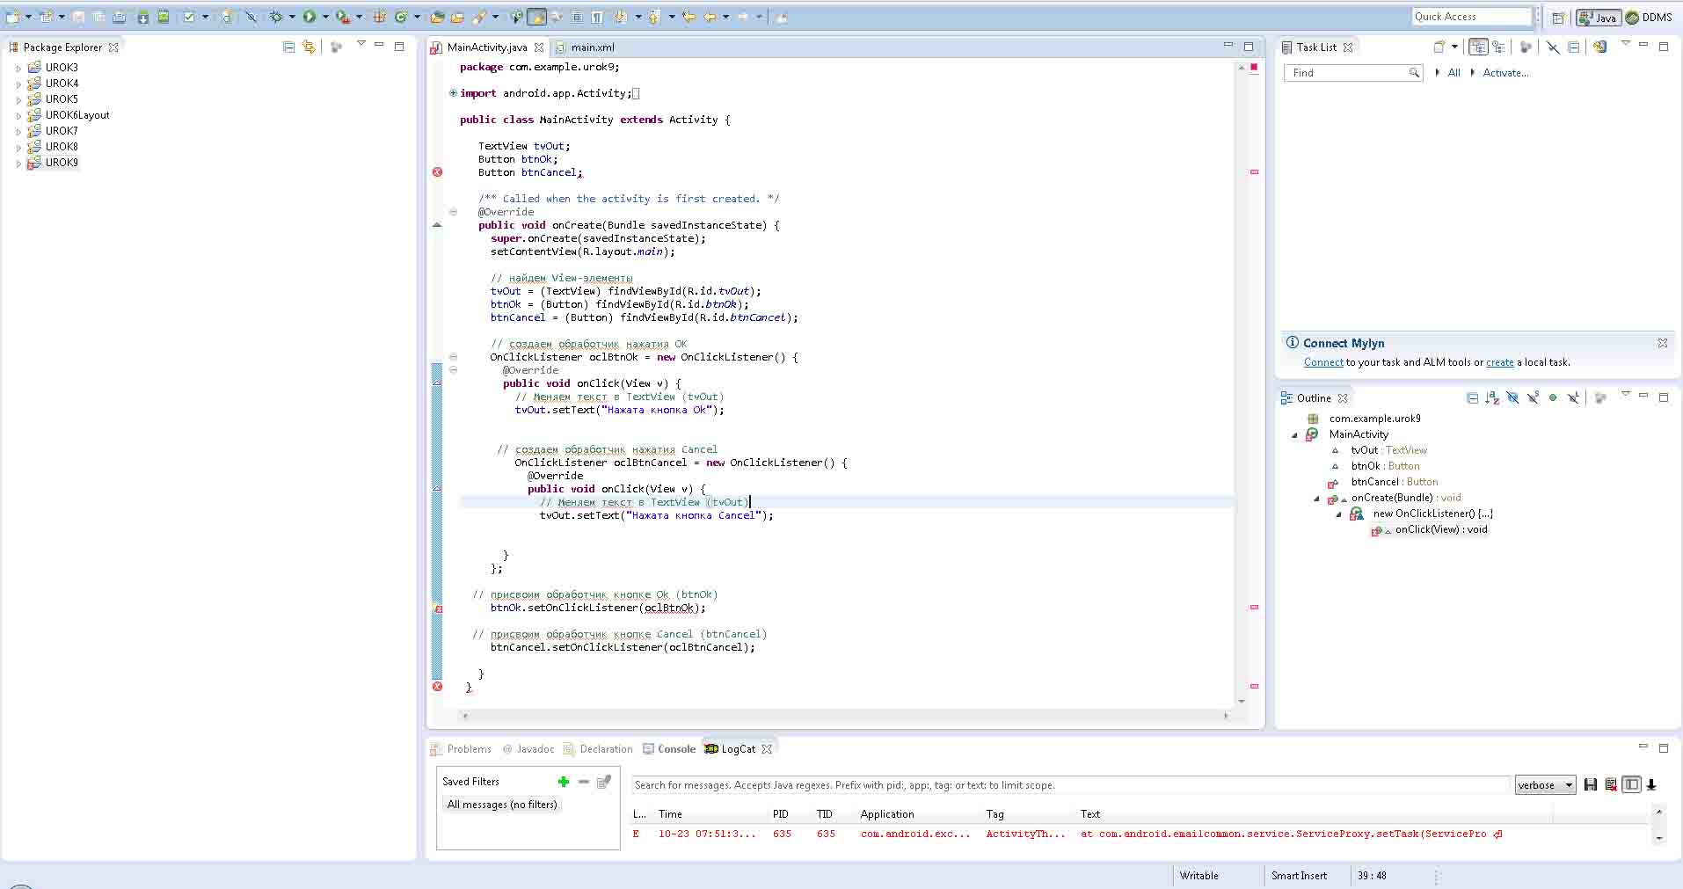Click the Quick Access search field
The height and width of the screenshot is (889, 1683).
[1471, 17]
